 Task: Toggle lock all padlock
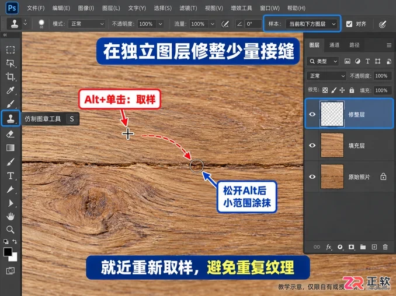[352, 90]
